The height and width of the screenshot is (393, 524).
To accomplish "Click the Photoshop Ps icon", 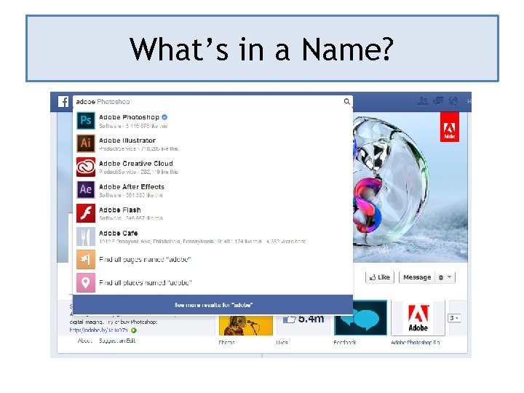I will tap(86, 120).
